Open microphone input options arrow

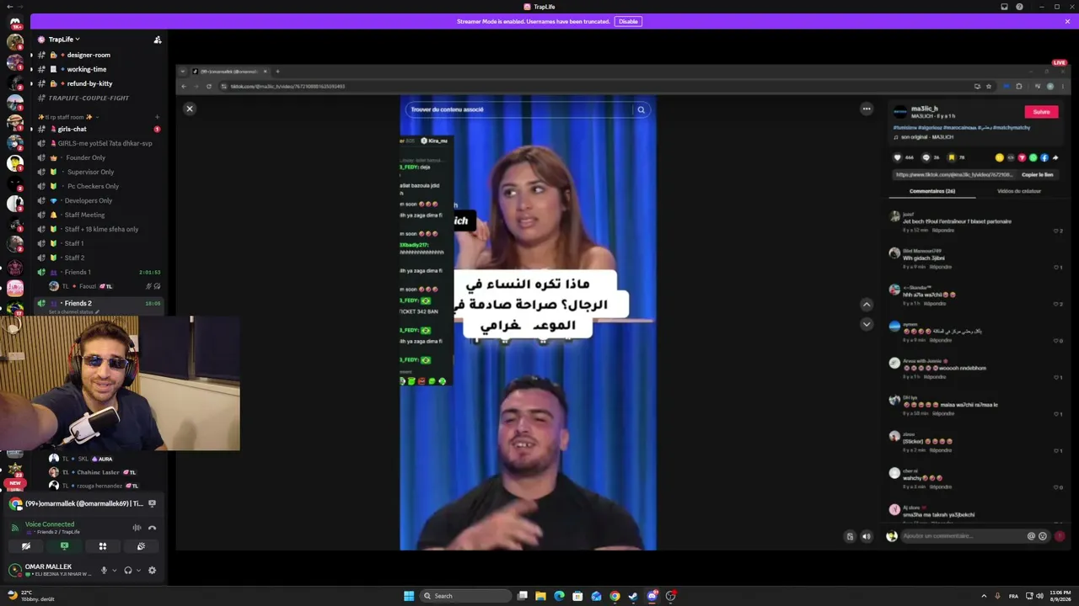(115, 570)
